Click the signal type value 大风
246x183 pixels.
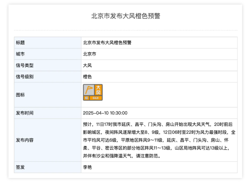(x=87, y=65)
